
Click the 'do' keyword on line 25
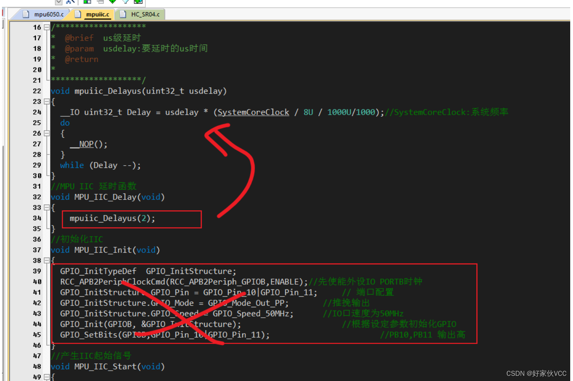pos(65,123)
